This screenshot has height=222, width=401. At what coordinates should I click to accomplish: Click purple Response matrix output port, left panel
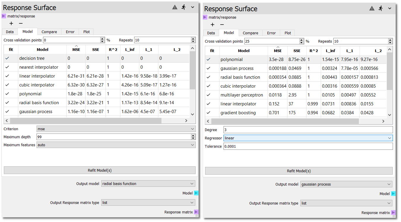(x=196, y=212)
